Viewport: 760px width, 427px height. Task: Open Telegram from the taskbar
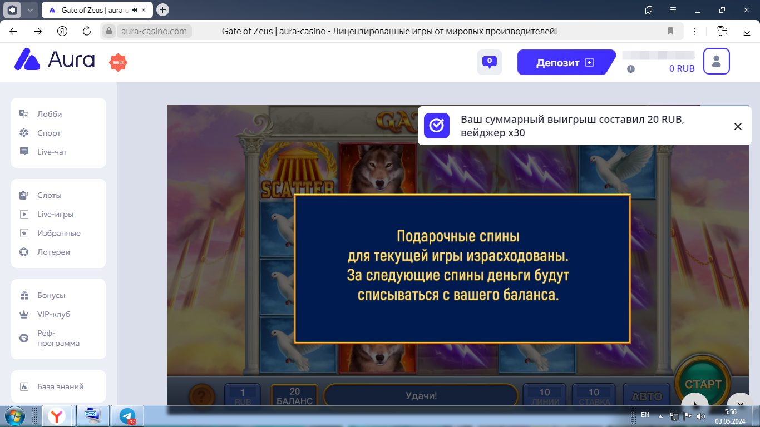click(127, 416)
